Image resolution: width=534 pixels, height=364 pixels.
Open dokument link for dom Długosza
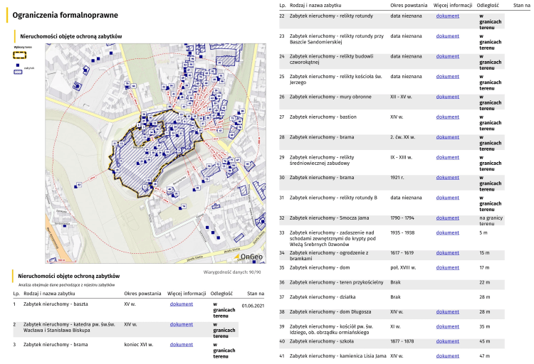pos(448,312)
